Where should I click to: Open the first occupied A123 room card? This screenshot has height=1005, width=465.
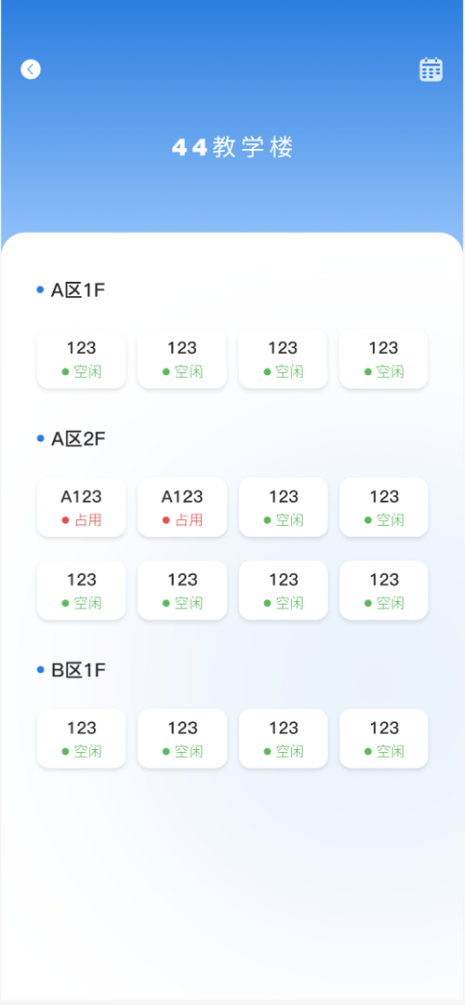82,507
